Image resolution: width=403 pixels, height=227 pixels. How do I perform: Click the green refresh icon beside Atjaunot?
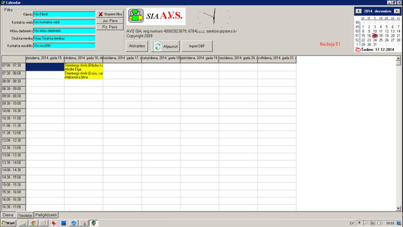(158, 46)
